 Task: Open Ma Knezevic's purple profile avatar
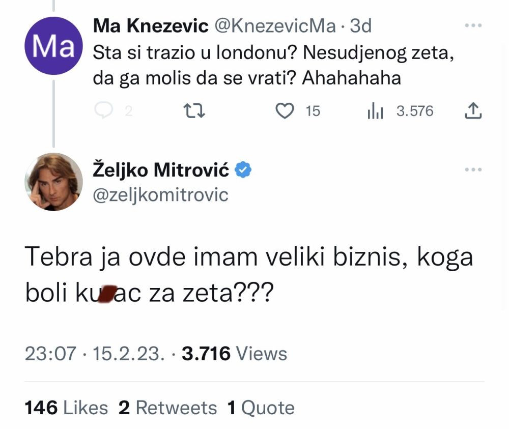53,46
